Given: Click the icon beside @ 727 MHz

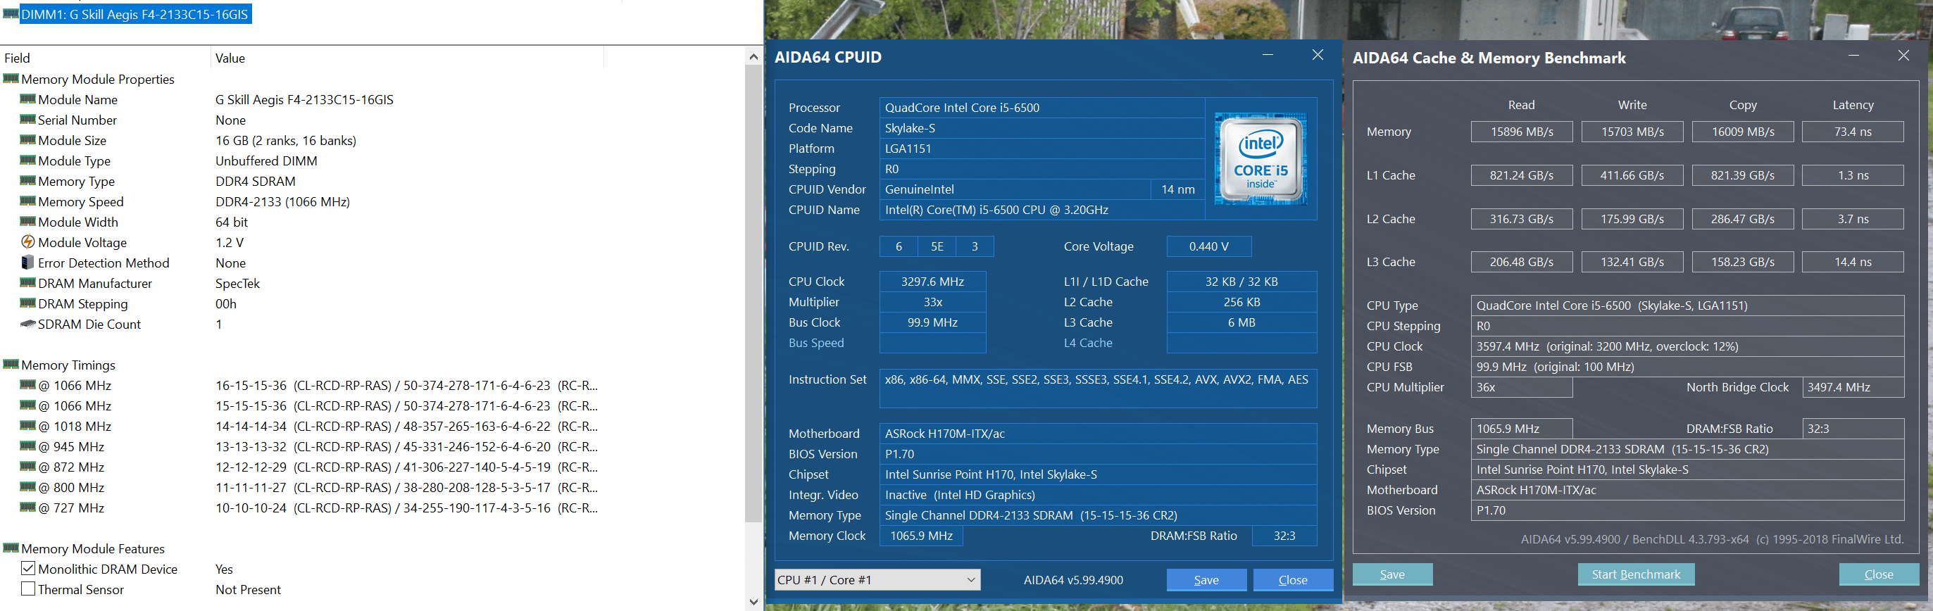Looking at the screenshot, I should coord(27,507).
